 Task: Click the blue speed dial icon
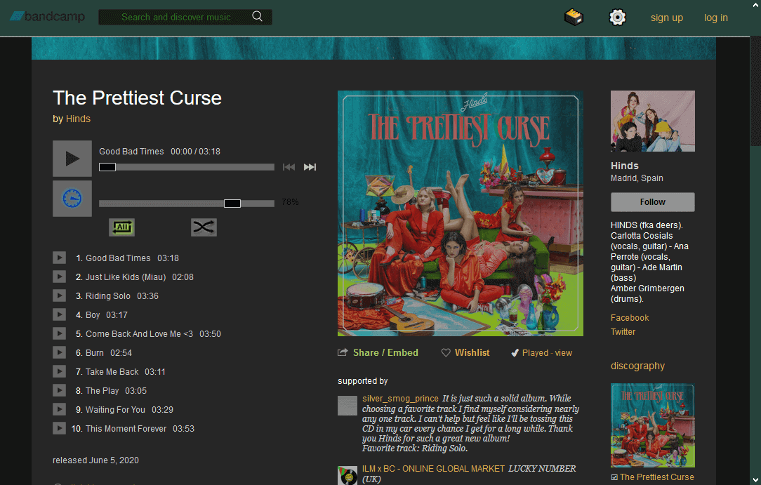click(72, 199)
